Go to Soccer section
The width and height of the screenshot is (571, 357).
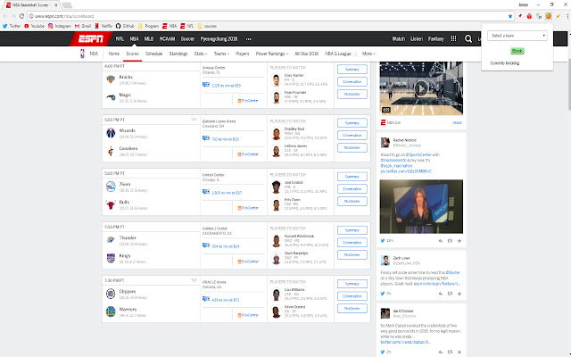pyautogui.click(x=187, y=39)
